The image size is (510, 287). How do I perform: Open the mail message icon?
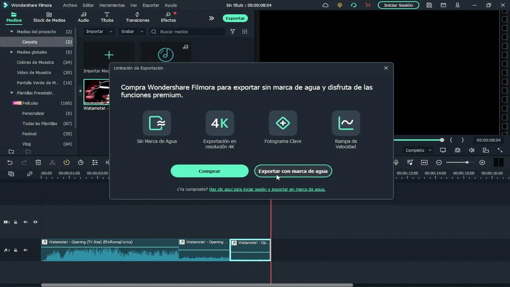point(443,5)
